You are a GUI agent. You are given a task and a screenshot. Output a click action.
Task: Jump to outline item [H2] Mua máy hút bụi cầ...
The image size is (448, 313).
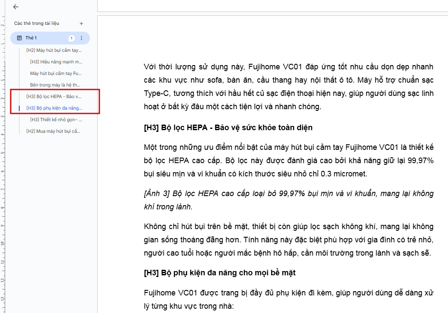[x=53, y=131]
